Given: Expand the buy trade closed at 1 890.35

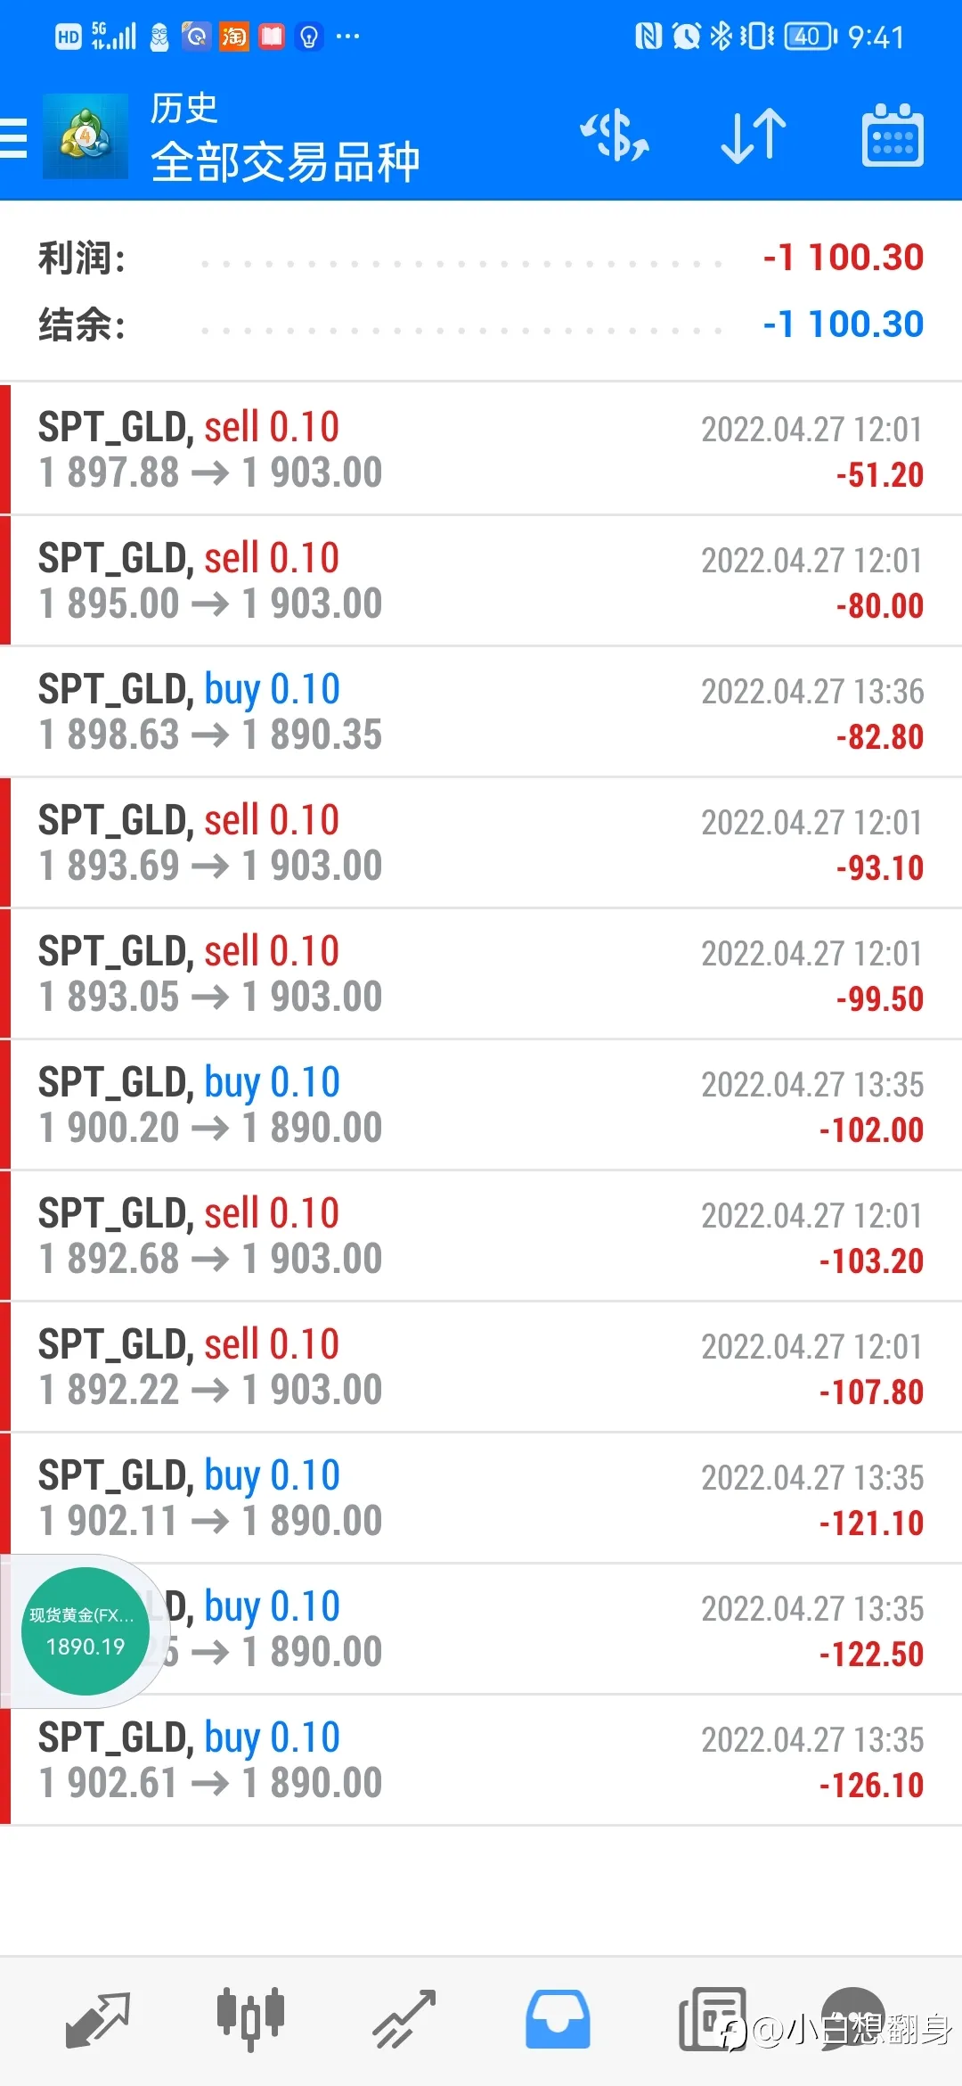Looking at the screenshot, I should point(481,711).
